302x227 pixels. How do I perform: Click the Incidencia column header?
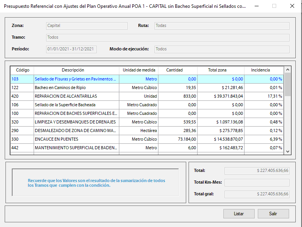(x=260, y=70)
